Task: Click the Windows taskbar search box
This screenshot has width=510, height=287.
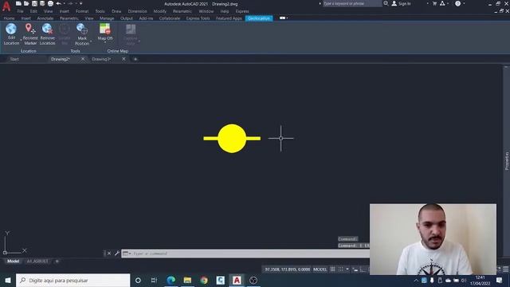Action: pos(73,280)
